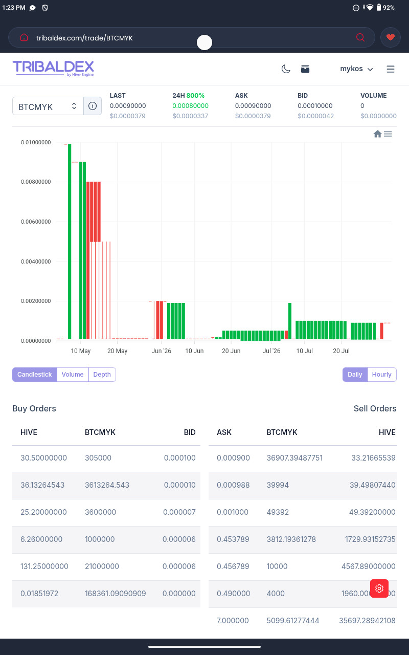409x655 pixels.
Task: Open the BTCMYK trading pair selector
Action: click(x=48, y=106)
